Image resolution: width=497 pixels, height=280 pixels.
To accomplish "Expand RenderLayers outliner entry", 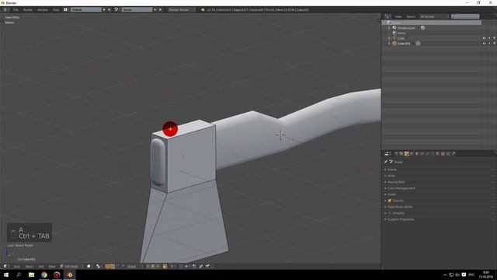I will 389,28.
